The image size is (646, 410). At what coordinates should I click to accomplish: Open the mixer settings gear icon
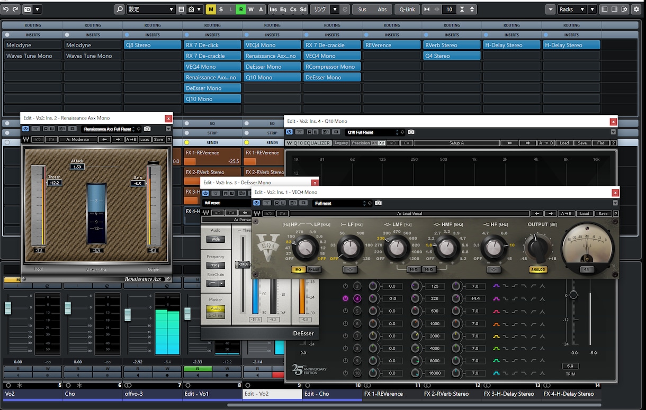point(636,9)
